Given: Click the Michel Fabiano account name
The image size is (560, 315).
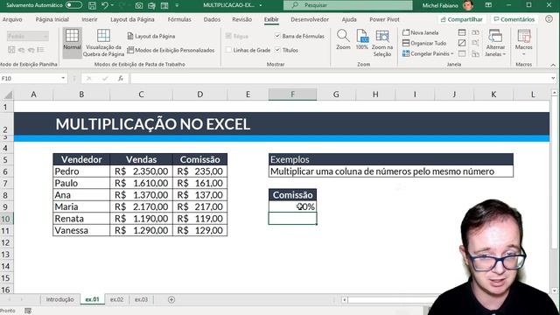Looking at the screenshot, I should 440,5.
